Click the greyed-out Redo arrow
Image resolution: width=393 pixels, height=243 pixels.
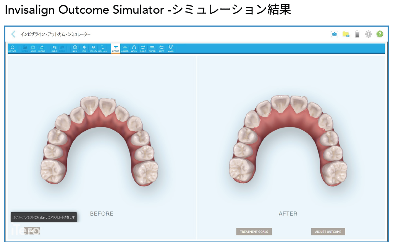coord(62,48)
